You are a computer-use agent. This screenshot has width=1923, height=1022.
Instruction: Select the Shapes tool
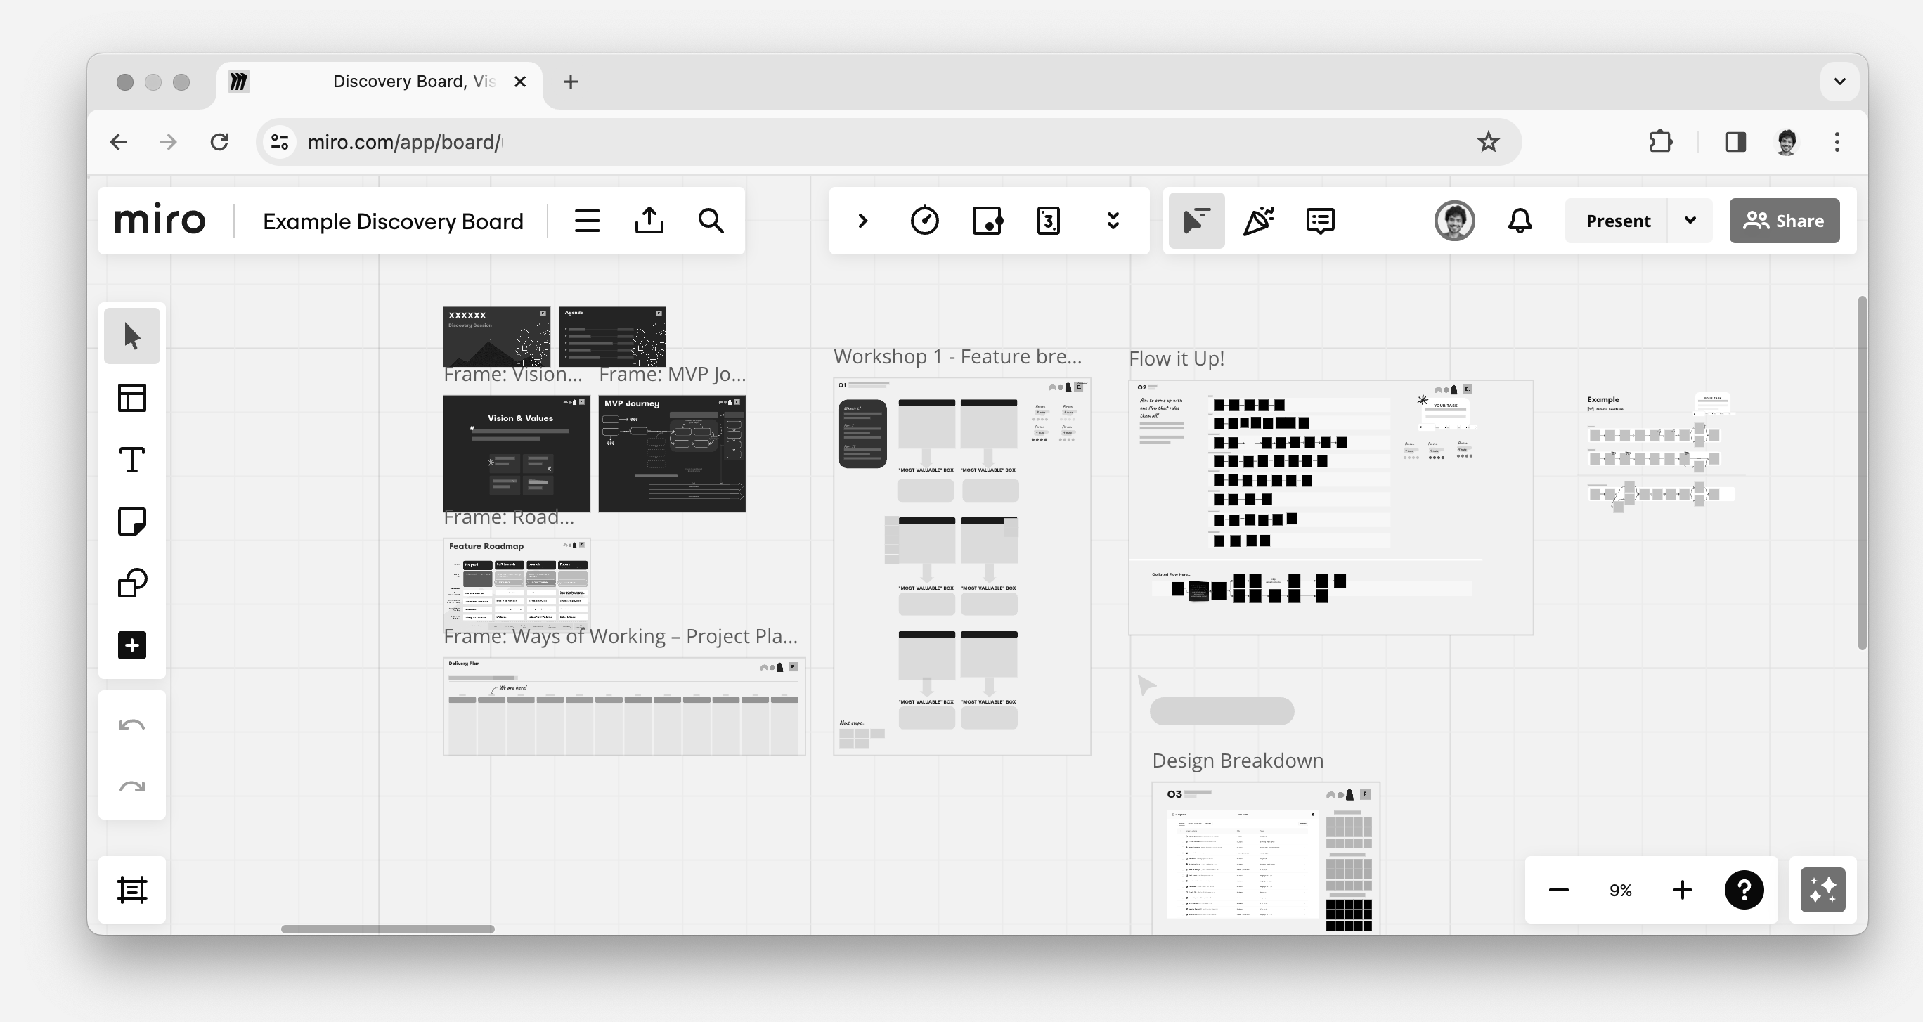click(132, 583)
